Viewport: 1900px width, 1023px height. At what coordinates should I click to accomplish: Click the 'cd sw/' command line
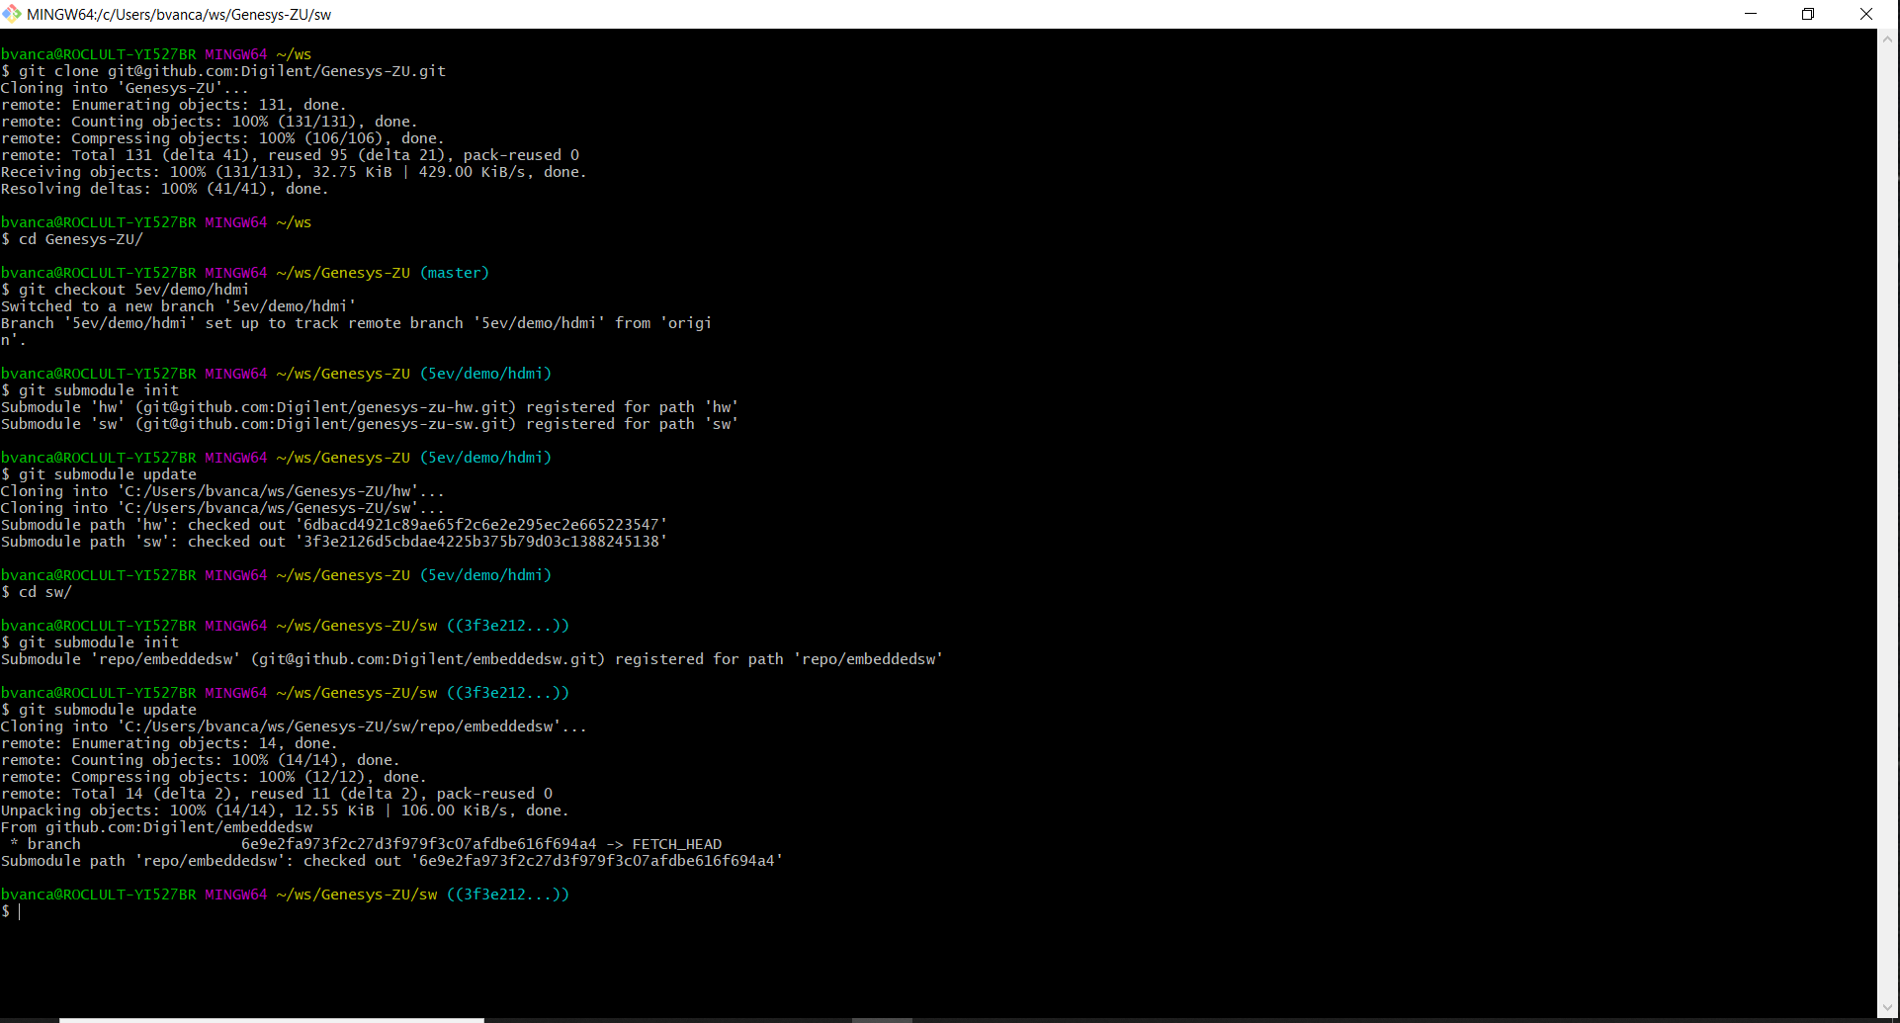(x=37, y=592)
